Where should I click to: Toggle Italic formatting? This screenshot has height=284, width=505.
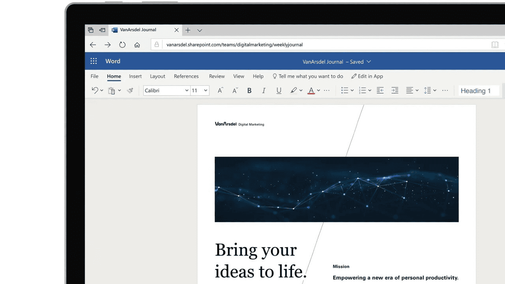(x=264, y=90)
